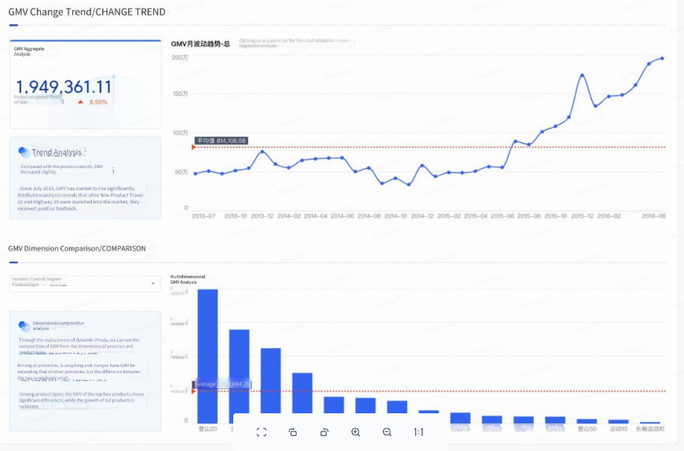
Task: Click the Trend Analysis bubble icon
Action: click(x=24, y=152)
